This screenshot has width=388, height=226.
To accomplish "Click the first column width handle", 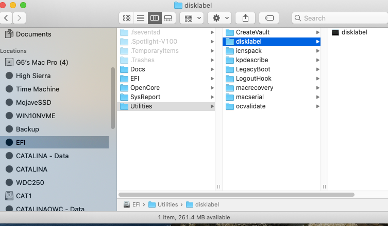I will [x=218, y=187].
